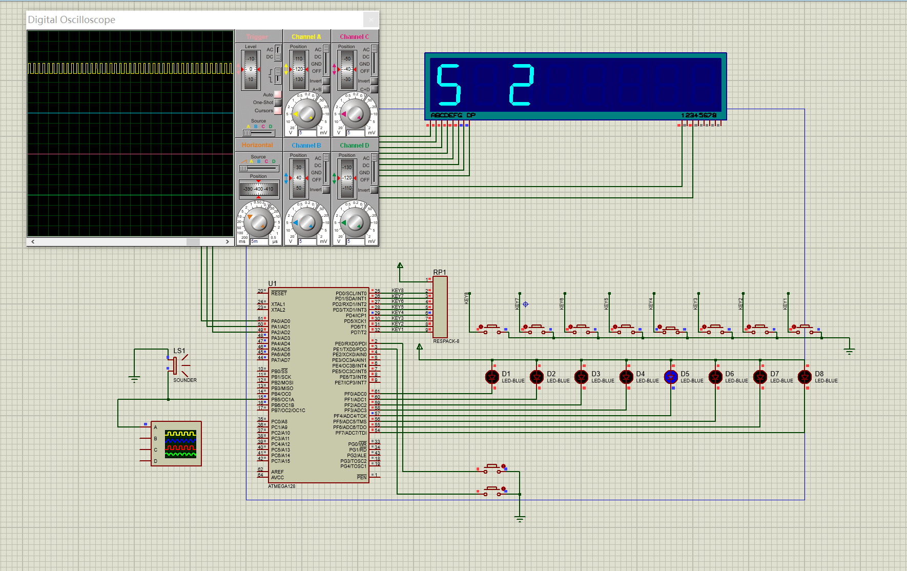Select LED D4 in the schematic

[626, 377]
